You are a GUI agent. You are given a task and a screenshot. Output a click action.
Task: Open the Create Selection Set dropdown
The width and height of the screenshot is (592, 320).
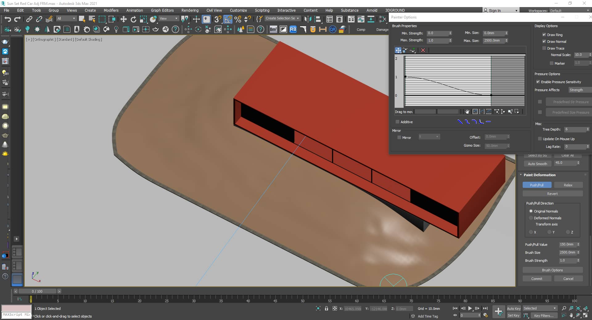point(282,18)
